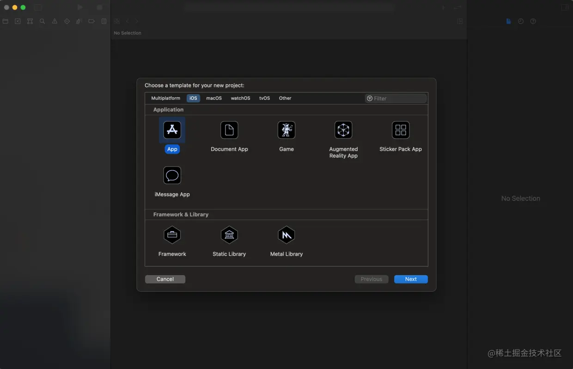Open the Find navigator magnifying glass

click(42, 21)
